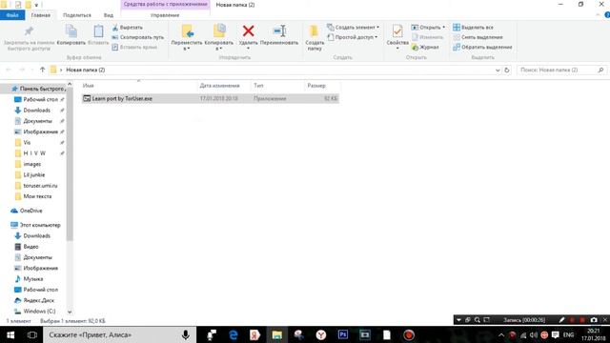The height and width of the screenshot is (343, 610).
Task: Open the Создать элемент dropdown
Action: point(353,28)
